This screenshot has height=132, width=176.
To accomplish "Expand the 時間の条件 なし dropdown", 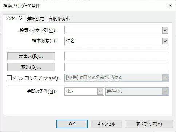I will coord(84,91).
